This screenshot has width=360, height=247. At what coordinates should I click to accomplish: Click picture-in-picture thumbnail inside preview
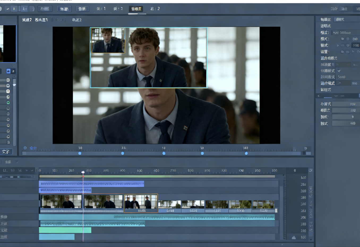pos(108,40)
